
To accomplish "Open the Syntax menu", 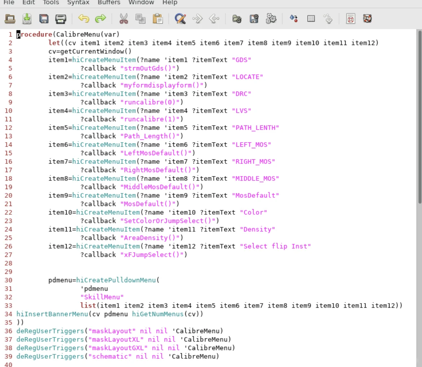I will (x=78, y=3).
